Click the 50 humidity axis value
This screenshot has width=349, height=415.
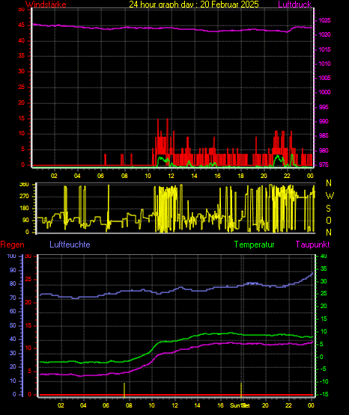pos(13,325)
